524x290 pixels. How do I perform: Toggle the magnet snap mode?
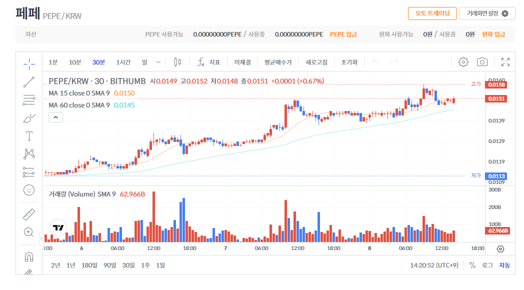29,256
